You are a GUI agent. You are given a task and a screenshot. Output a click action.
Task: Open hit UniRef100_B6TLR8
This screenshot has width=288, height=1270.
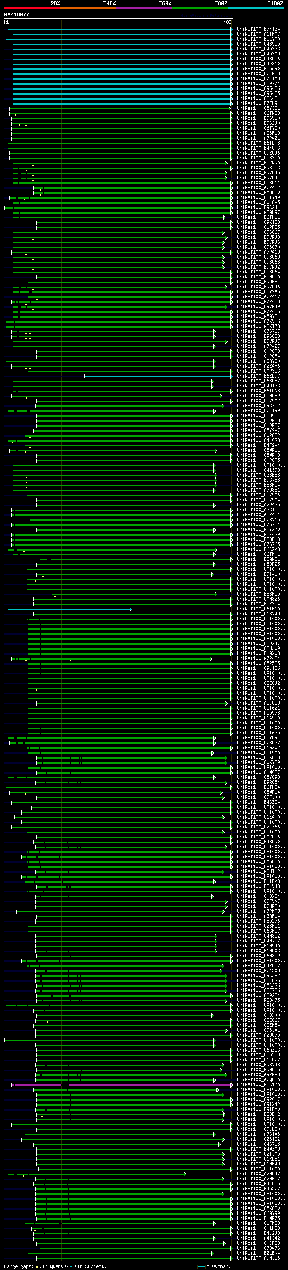point(258,143)
